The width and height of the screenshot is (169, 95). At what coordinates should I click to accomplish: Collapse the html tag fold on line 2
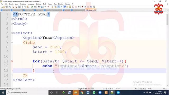pos(12,19)
